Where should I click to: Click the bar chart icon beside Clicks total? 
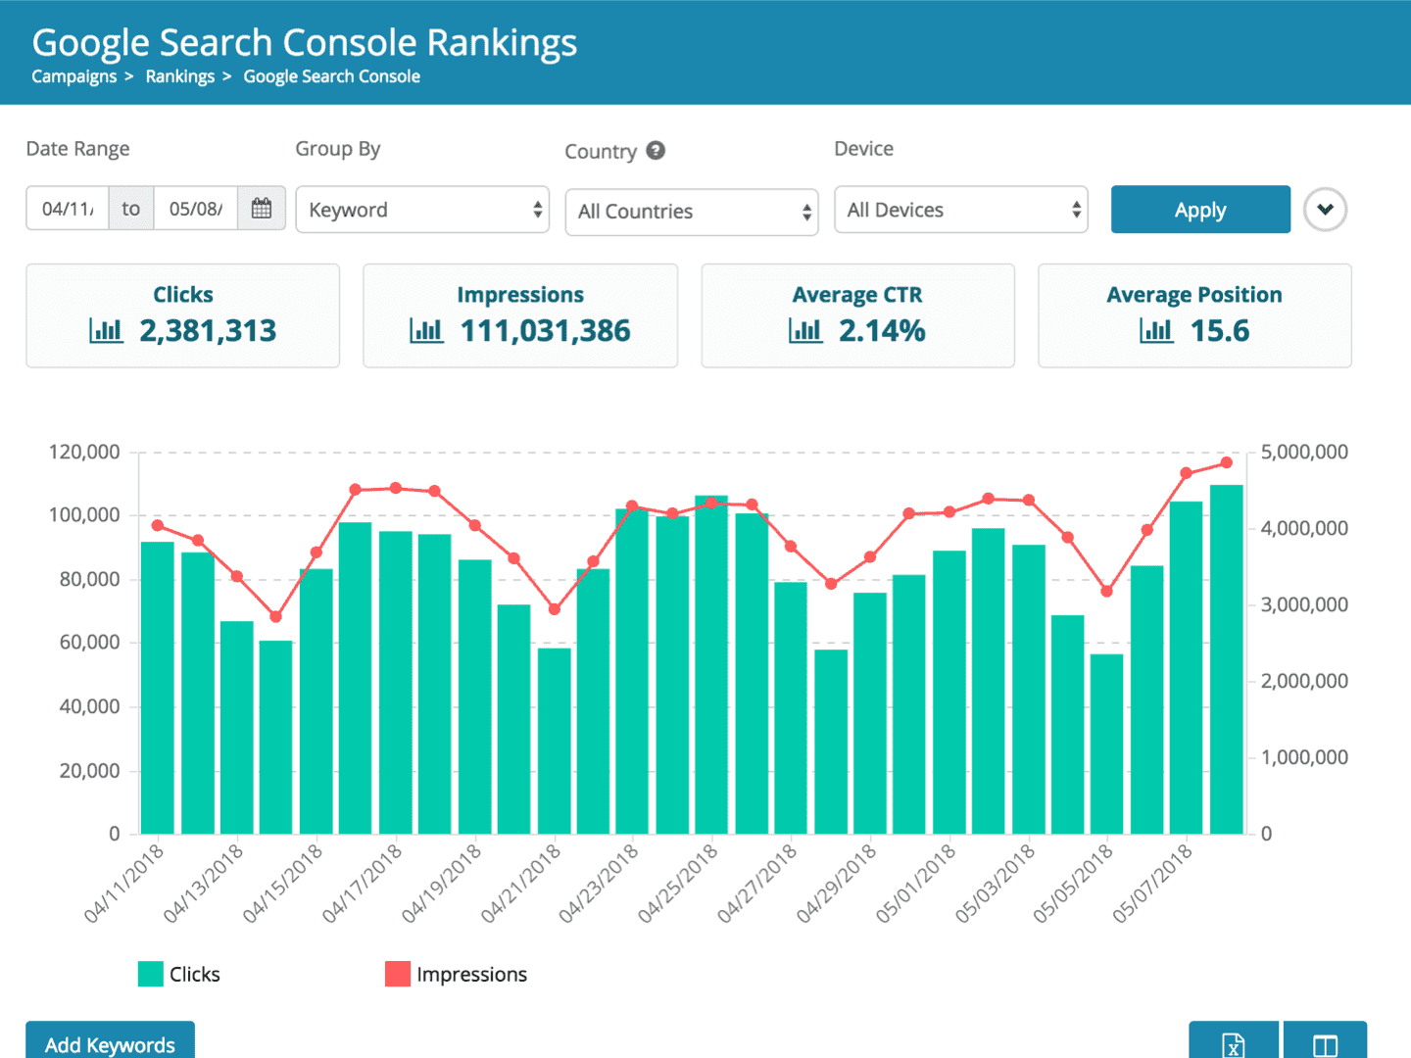click(106, 330)
